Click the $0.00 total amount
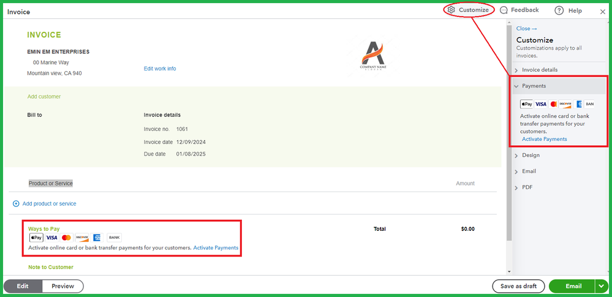This screenshot has width=612, height=297. (467, 229)
